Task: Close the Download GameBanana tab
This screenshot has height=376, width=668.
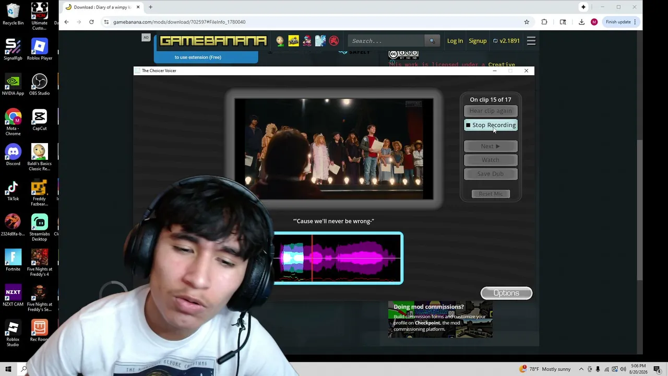Action: click(138, 7)
